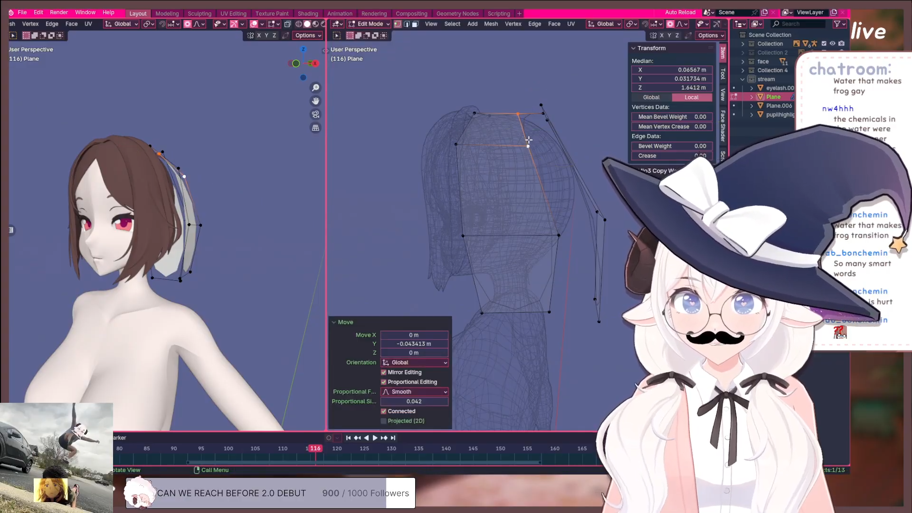Toggle proportional editing icon in right viewport header
Image resolution: width=912 pixels, height=513 pixels.
[x=670, y=24]
